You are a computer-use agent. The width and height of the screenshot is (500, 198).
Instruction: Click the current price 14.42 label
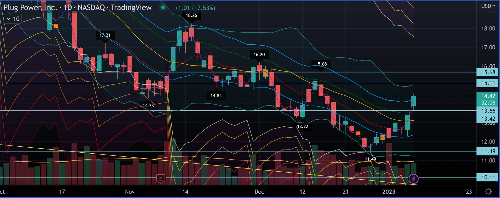[x=488, y=96]
